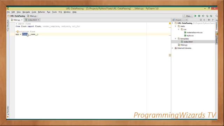The image size is (224, 126).
Task: Collapse the templates folder arrow
Action: coord(176,39)
